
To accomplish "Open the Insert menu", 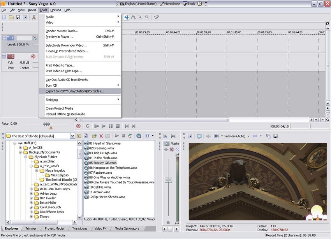I will coord(32,10).
